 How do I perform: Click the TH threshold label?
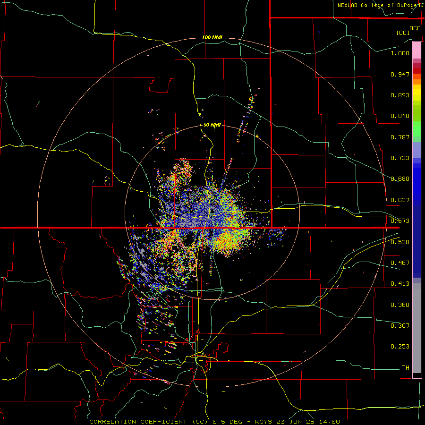tap(406, 368)
